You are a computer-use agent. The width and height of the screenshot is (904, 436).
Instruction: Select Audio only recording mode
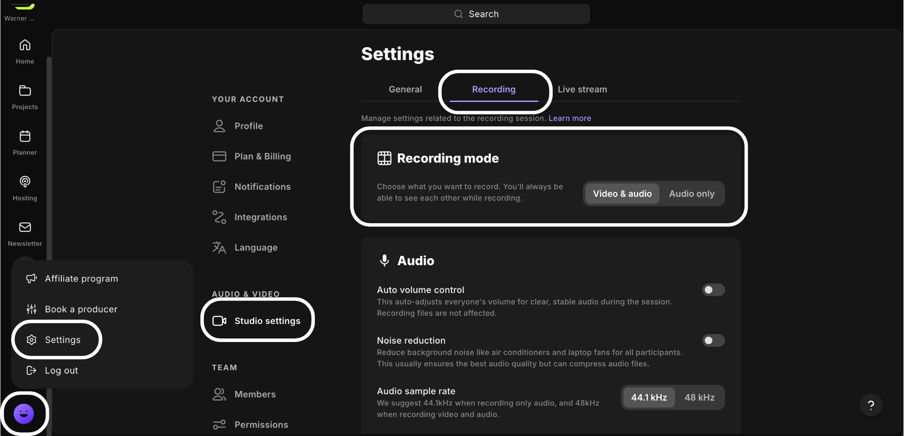click(692, 194)
